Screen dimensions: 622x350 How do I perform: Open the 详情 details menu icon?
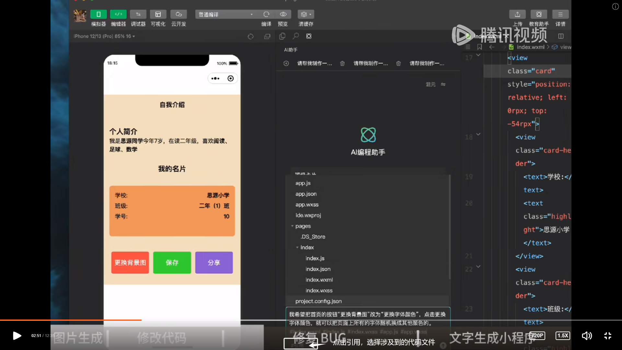tap(560, 14)
